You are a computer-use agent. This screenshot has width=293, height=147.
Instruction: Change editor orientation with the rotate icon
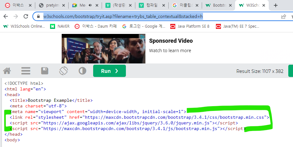click(x=64, y=71)
